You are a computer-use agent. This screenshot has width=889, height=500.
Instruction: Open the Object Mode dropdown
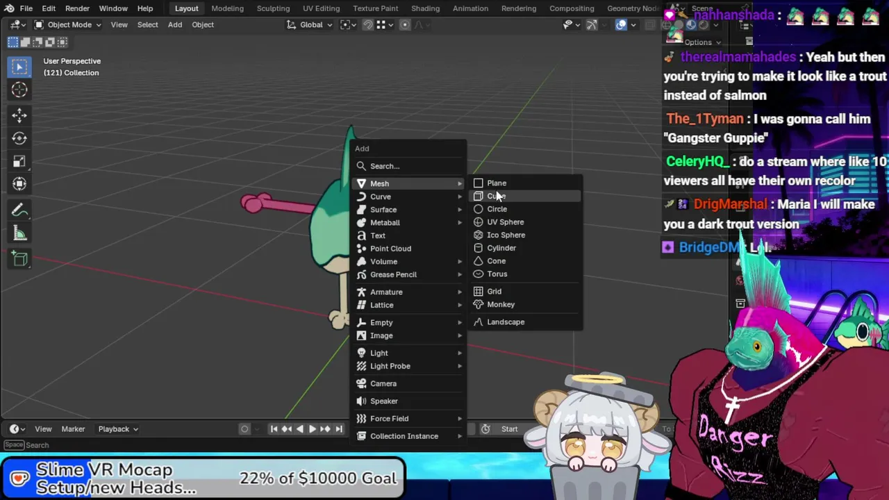point(68,25)
